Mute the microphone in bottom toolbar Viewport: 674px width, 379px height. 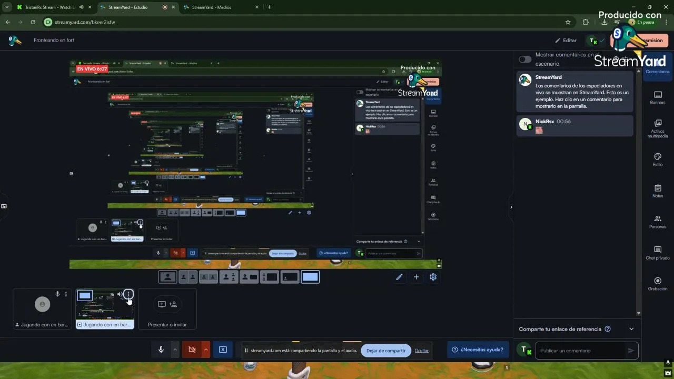(161, 350)
